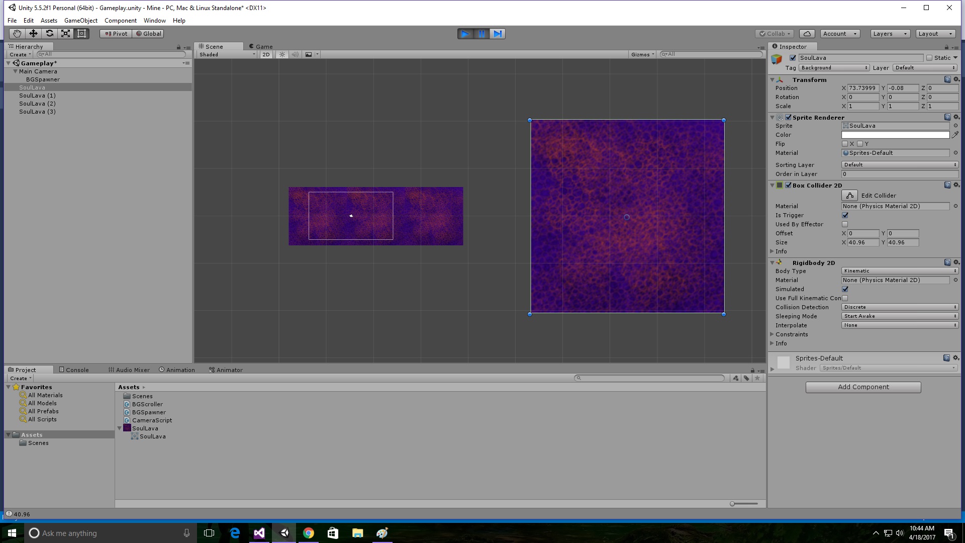The image size is (965, 543).
Task: Click the Add Component button
Action: click(863, 387)
